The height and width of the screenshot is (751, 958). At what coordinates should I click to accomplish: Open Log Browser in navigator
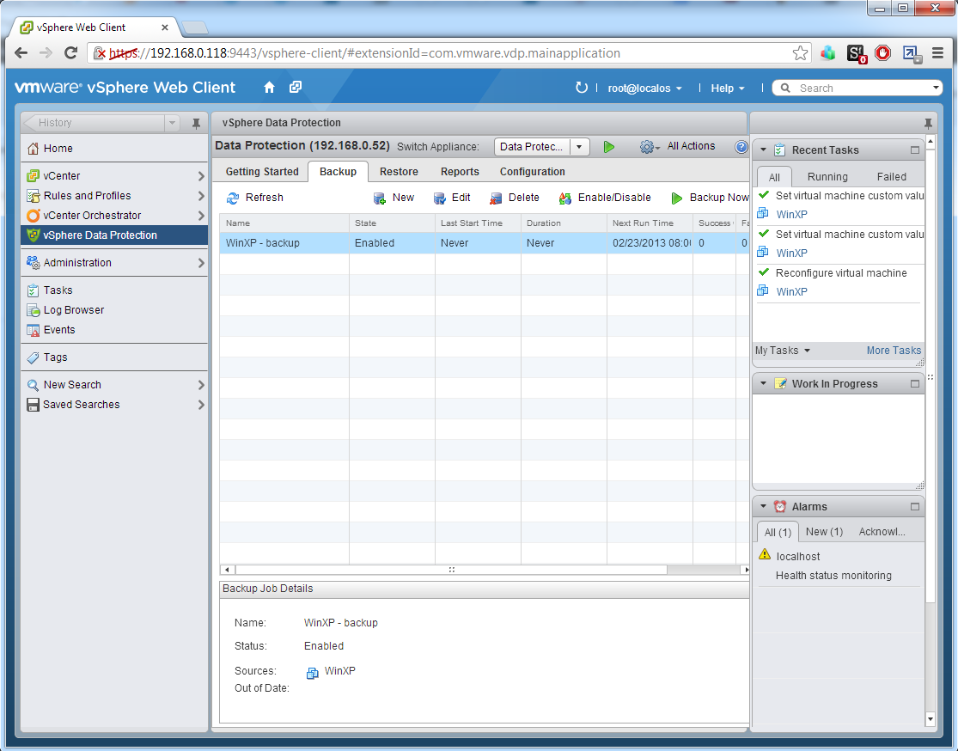[x=73, y=310]
